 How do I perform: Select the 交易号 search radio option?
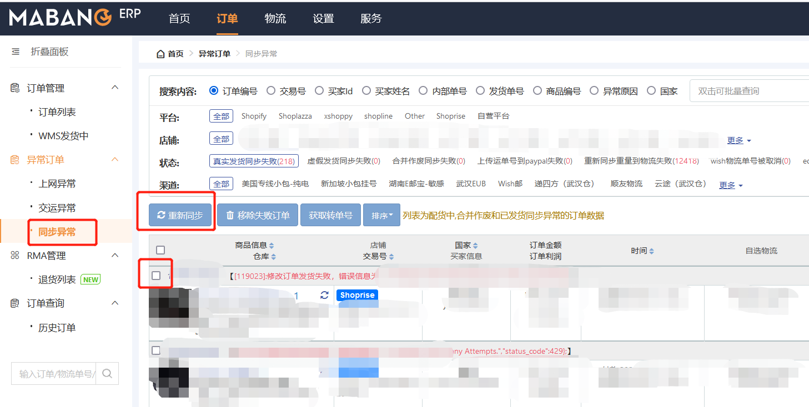[271, 91]
